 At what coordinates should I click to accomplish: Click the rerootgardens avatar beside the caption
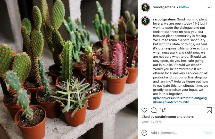(x=145, y=21)
